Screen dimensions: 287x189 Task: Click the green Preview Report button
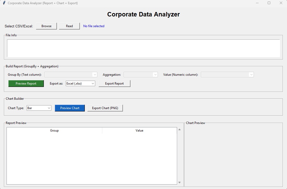tap(26, 84)
